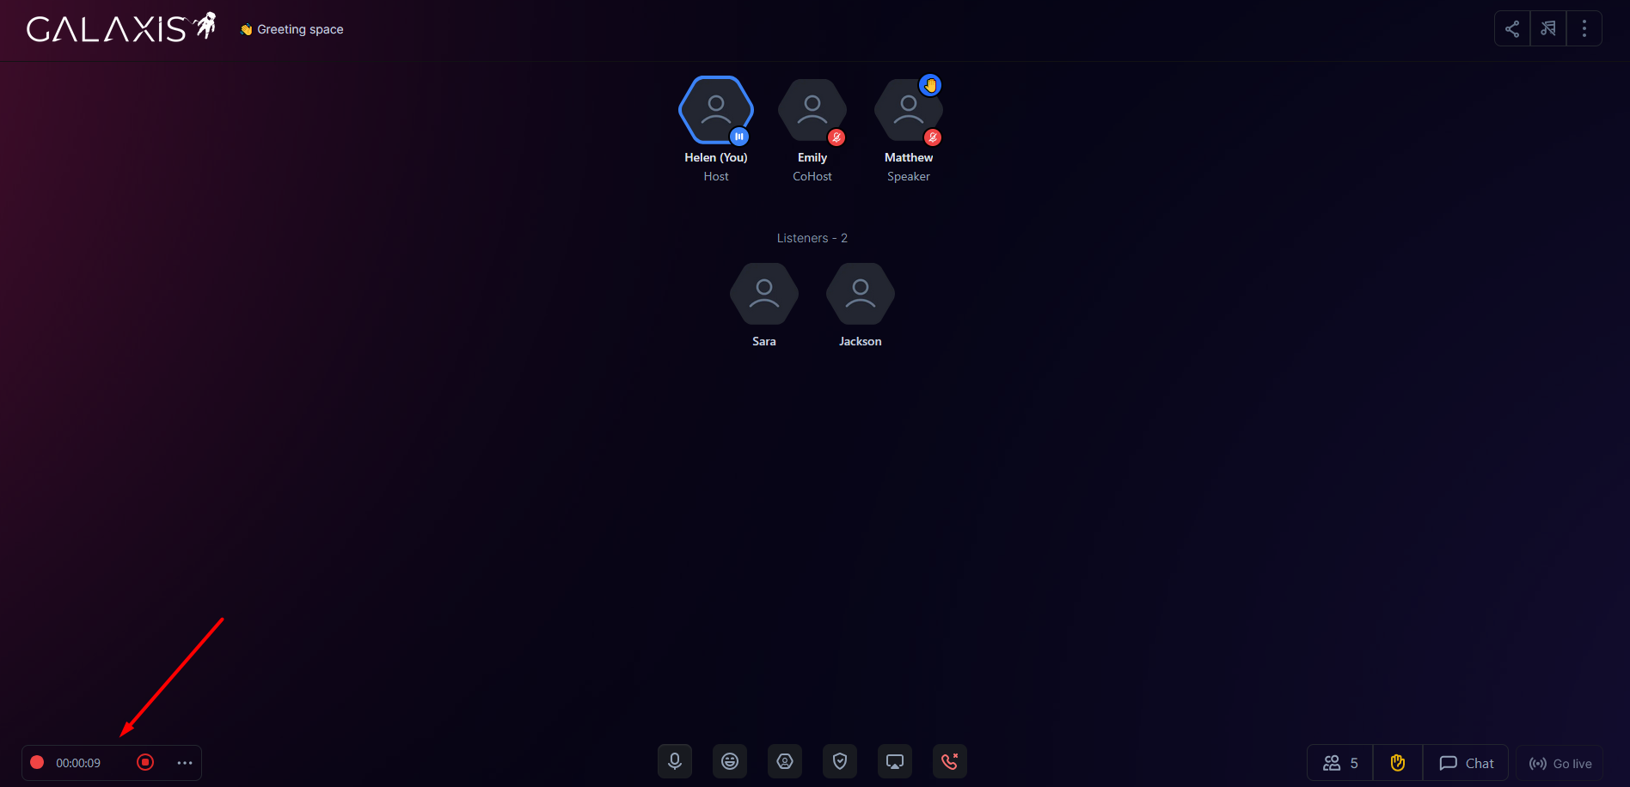Open the Chat panel
The width and height of the screenshot is (1630, 787).
[x=1466, y=763]
